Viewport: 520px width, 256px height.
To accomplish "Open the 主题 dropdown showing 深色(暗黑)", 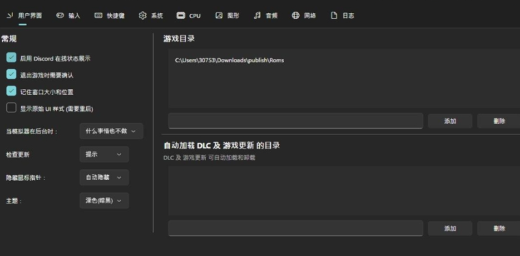I will coord(104,201).
